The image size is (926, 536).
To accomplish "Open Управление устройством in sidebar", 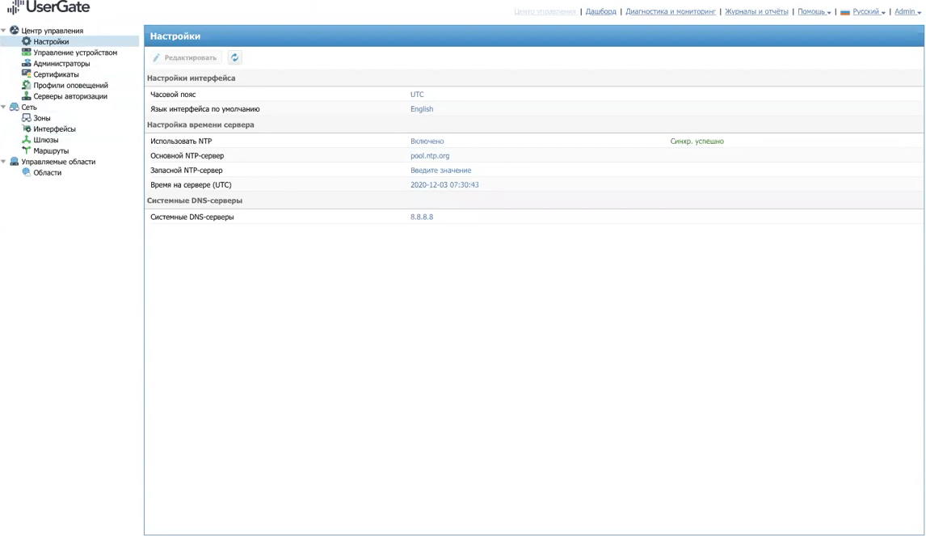I will tap(75, 53).
